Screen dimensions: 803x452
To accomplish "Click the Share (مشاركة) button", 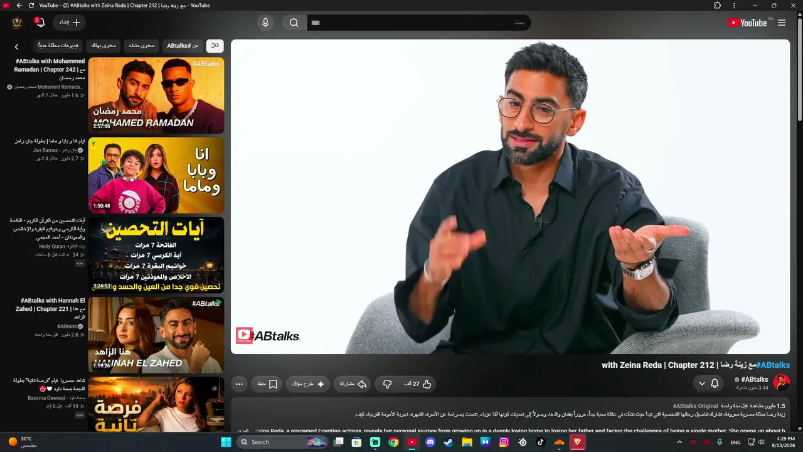I will tap(353, 384).
